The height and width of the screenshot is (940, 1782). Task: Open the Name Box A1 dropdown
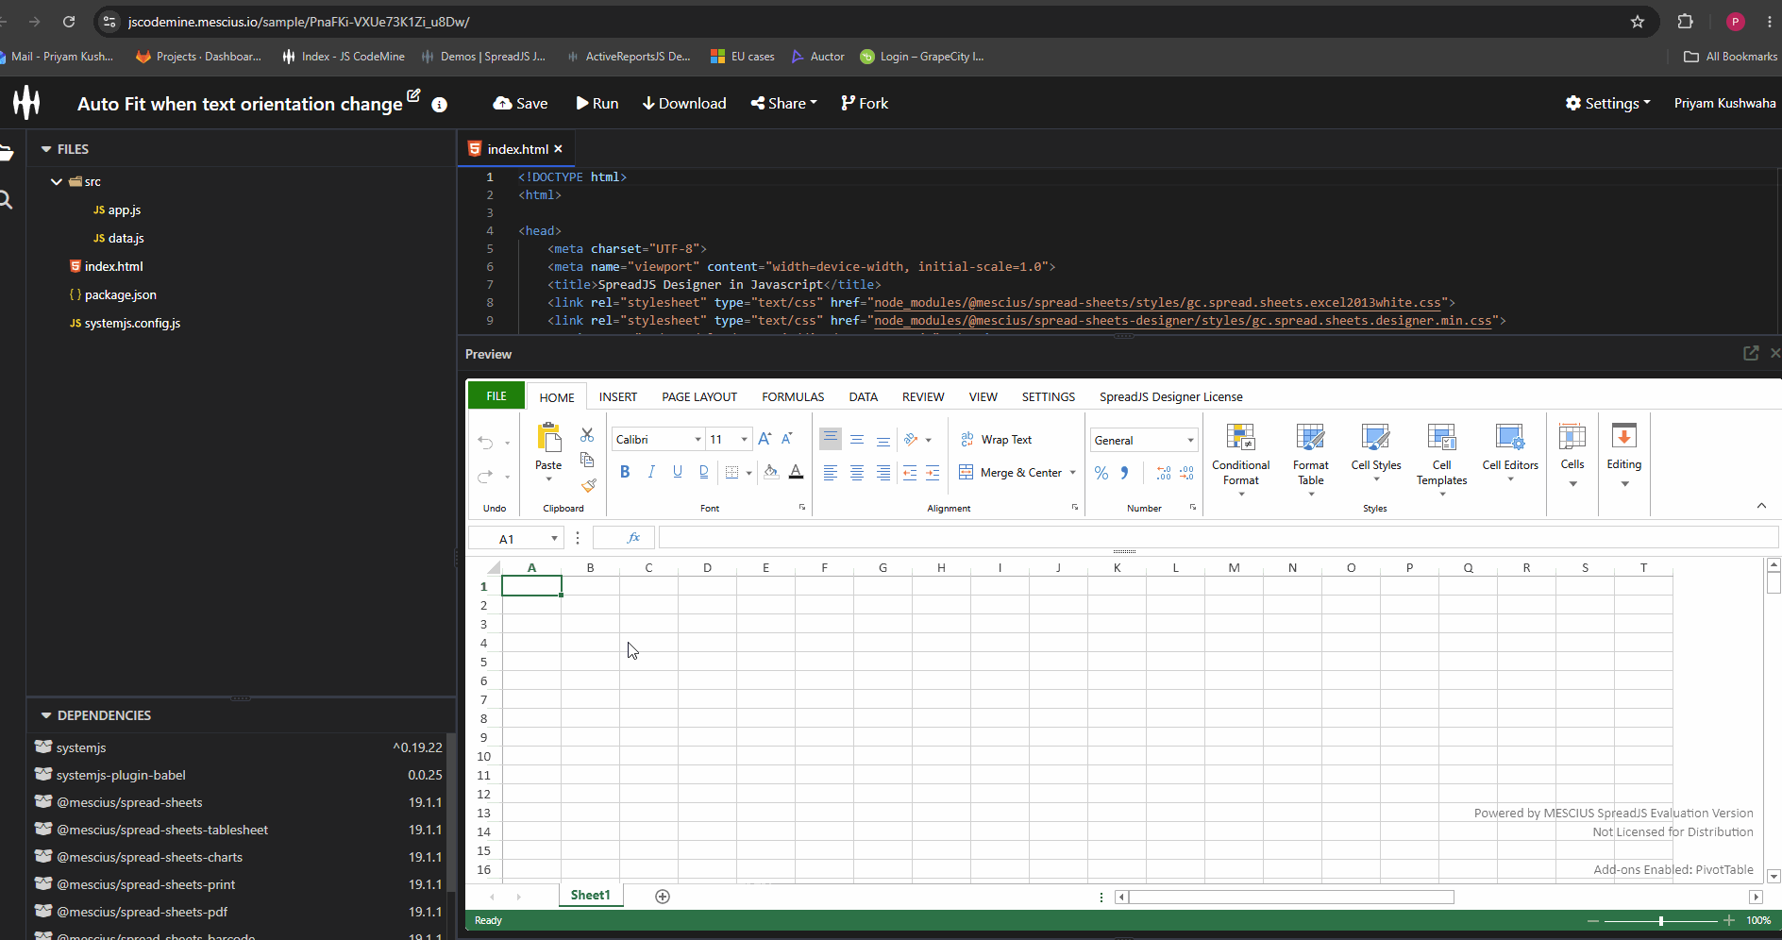[554, 539]
